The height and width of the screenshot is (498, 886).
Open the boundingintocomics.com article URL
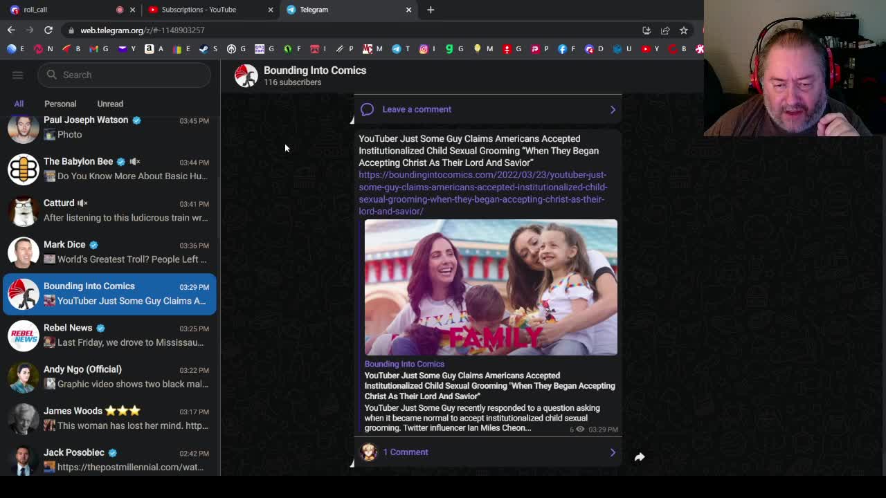pos(482,193)
